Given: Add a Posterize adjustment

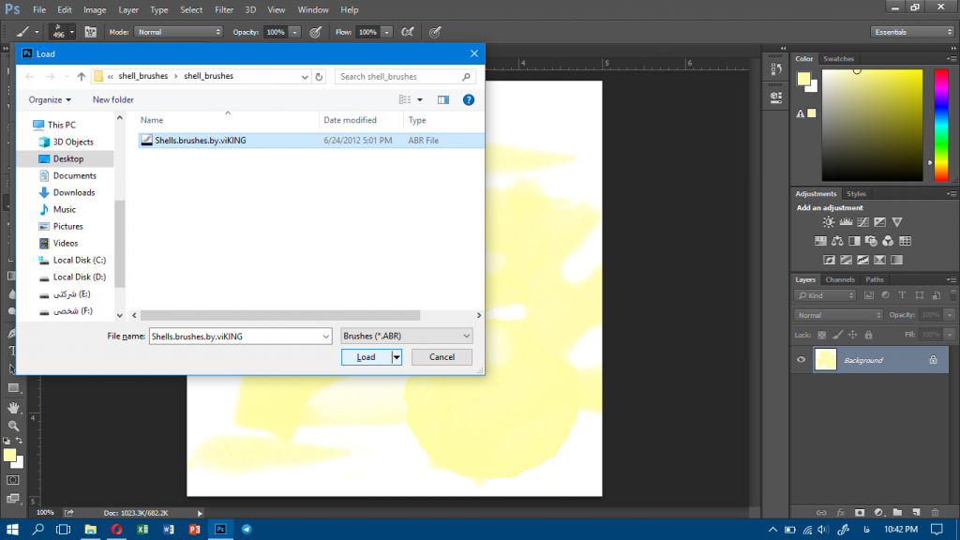Looking at the screenshot, I should (x=846, y=261).
